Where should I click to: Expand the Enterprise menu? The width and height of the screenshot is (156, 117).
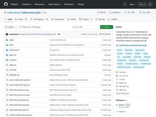[x=70, y=4]
